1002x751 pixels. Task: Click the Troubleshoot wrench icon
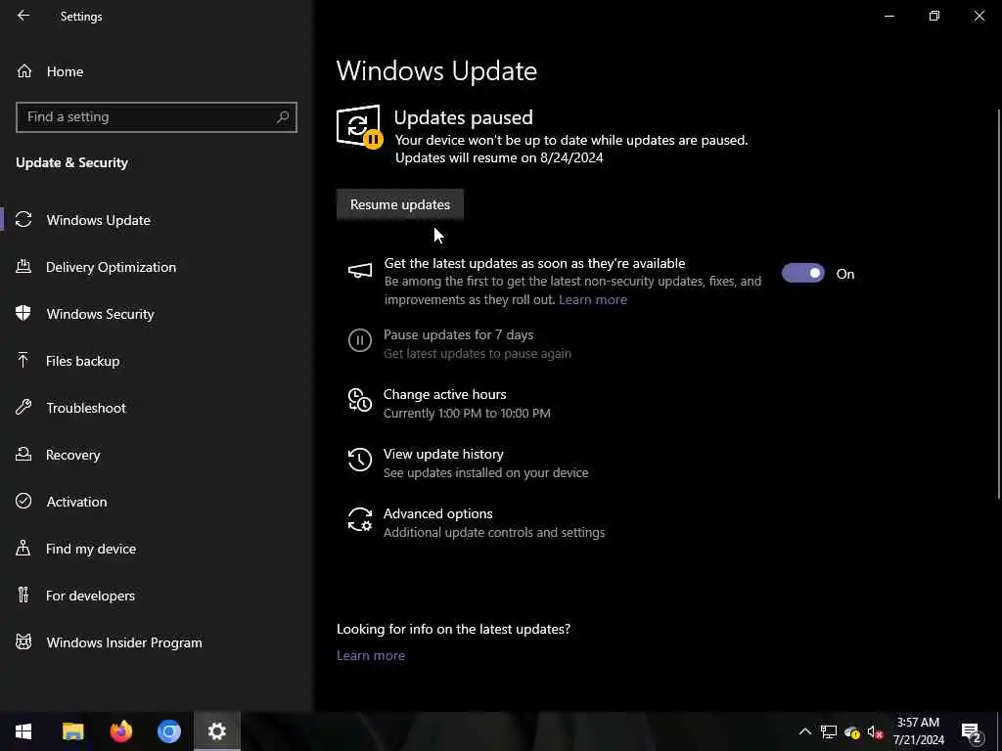click(x=23, y=407)
